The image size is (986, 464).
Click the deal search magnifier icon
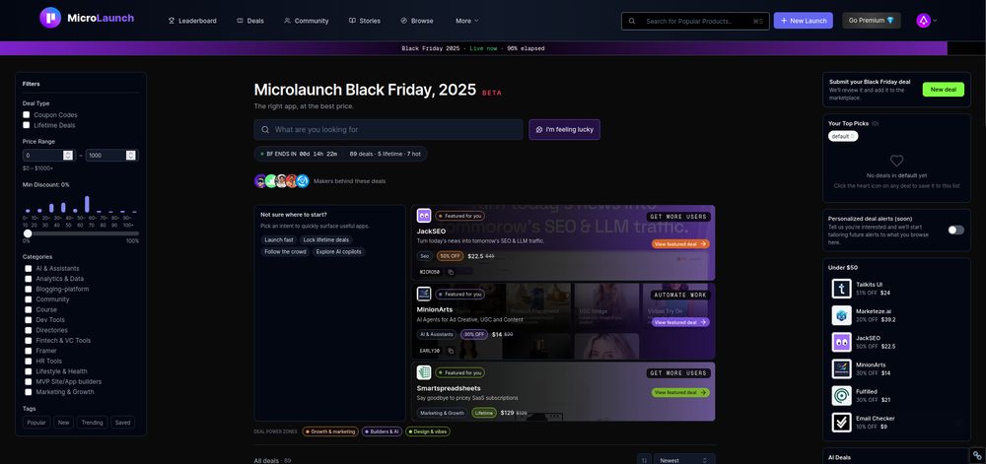click(265, 129)
